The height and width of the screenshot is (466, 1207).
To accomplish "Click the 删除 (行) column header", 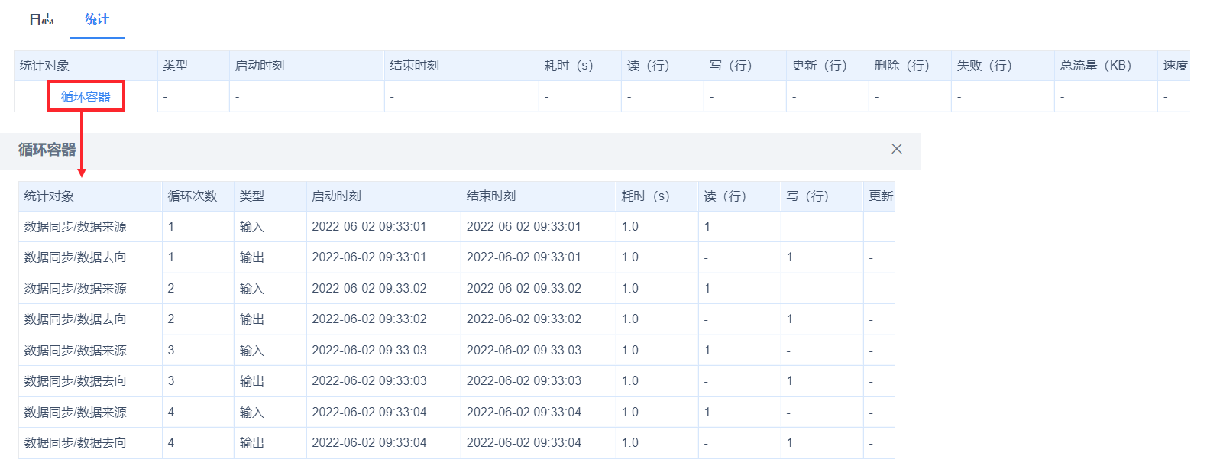I will coord(901,66).
